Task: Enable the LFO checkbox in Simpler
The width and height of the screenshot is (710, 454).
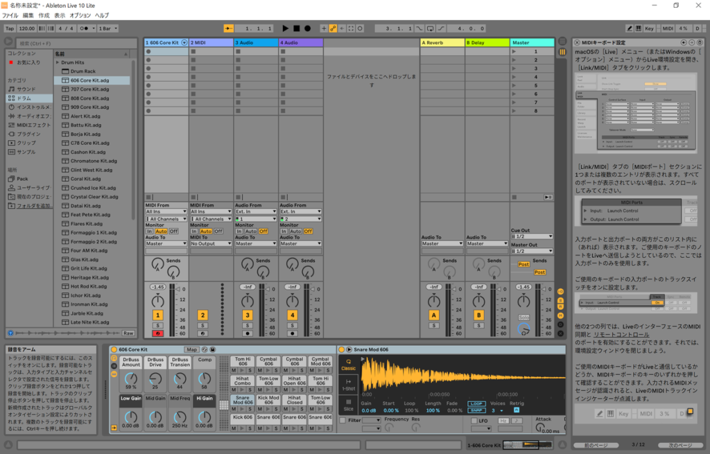Action: point(474,421)
